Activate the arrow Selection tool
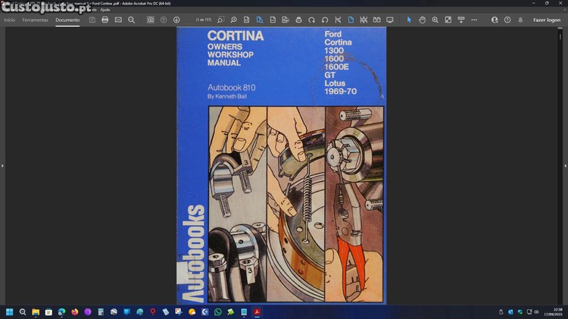This screenshot has height=319, width=568. pyautogui.click(x=409, y=20)
